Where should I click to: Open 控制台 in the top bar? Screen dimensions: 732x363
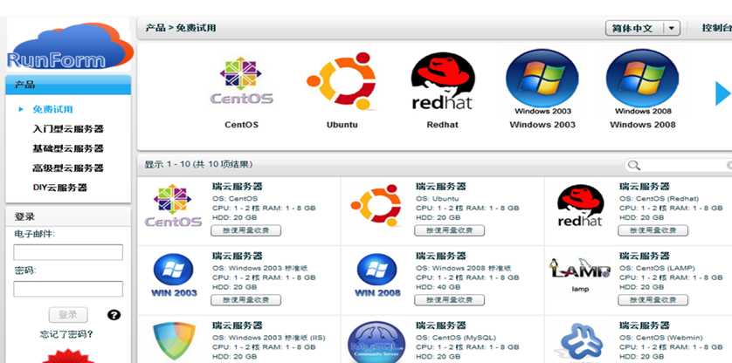(x=716, y=28)
